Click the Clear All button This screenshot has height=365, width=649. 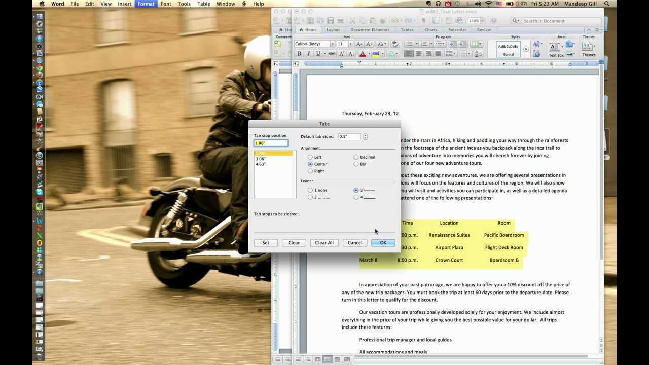click(x=324, y=243)
